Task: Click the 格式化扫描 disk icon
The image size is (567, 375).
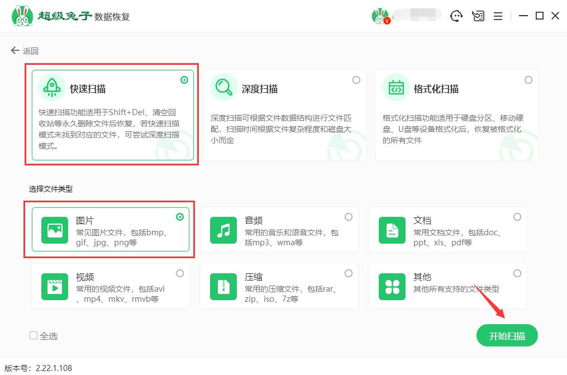Action: pyautogui.click(x=396, y=88)
